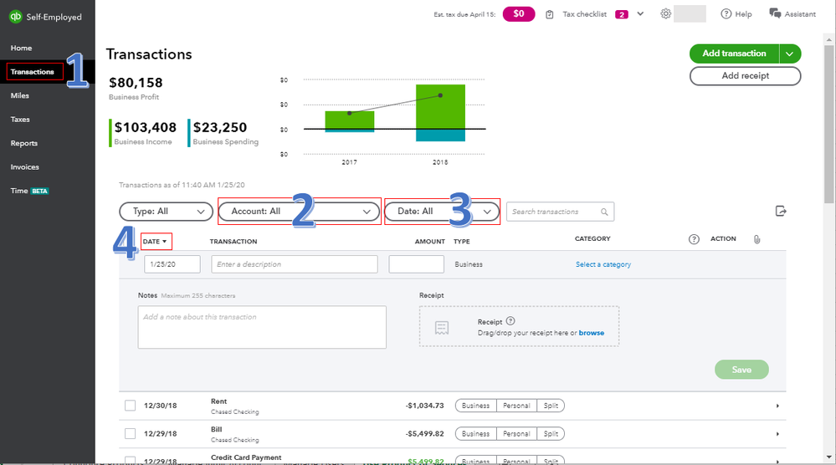
Task: Click the Tax checklist clipboard icon
Action: pyautogui.click(x=550, y=14)
